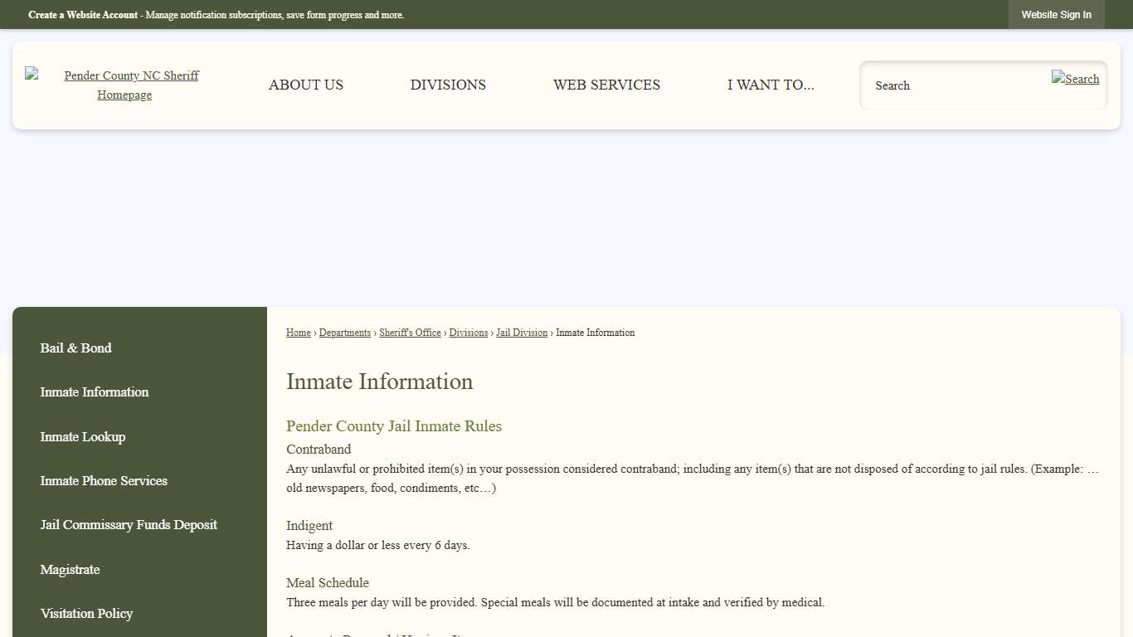View the Visitation Policy page
Image resolution: width=1133 pixels, height=637 pixels.
[86, 613]
